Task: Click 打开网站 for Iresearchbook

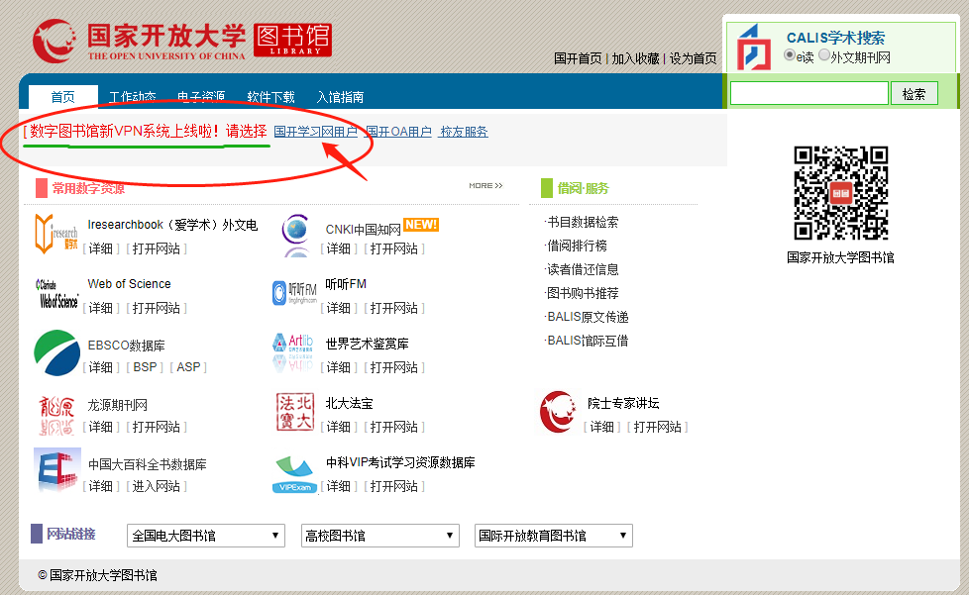Action: point(156,248)
